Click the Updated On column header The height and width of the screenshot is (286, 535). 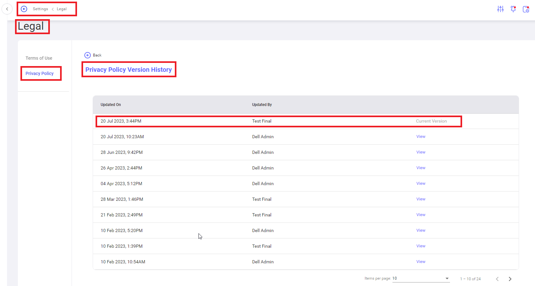pyautogui.click(x=111, y=105)
